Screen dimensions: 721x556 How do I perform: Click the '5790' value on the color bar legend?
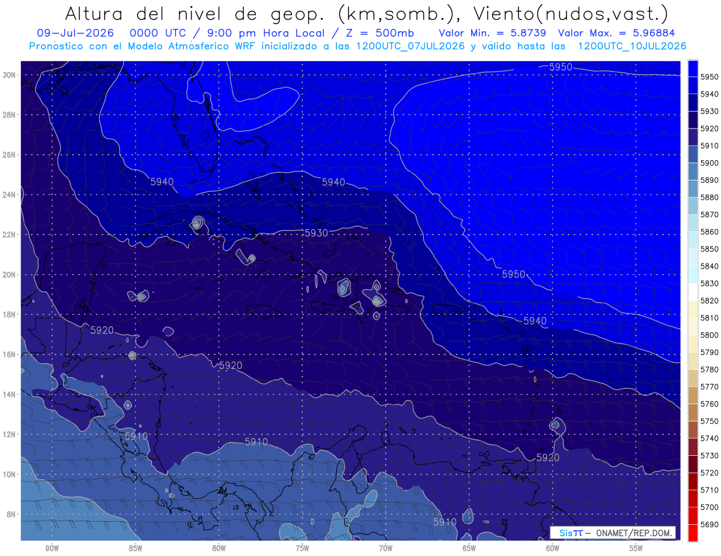coord(709,352)
